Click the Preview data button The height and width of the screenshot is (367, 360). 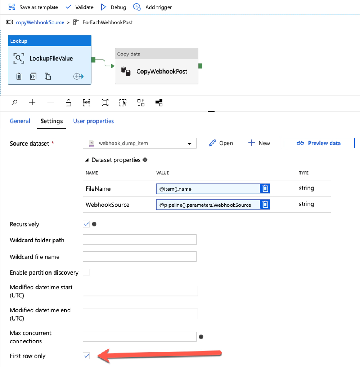click(x=318, y=143)
